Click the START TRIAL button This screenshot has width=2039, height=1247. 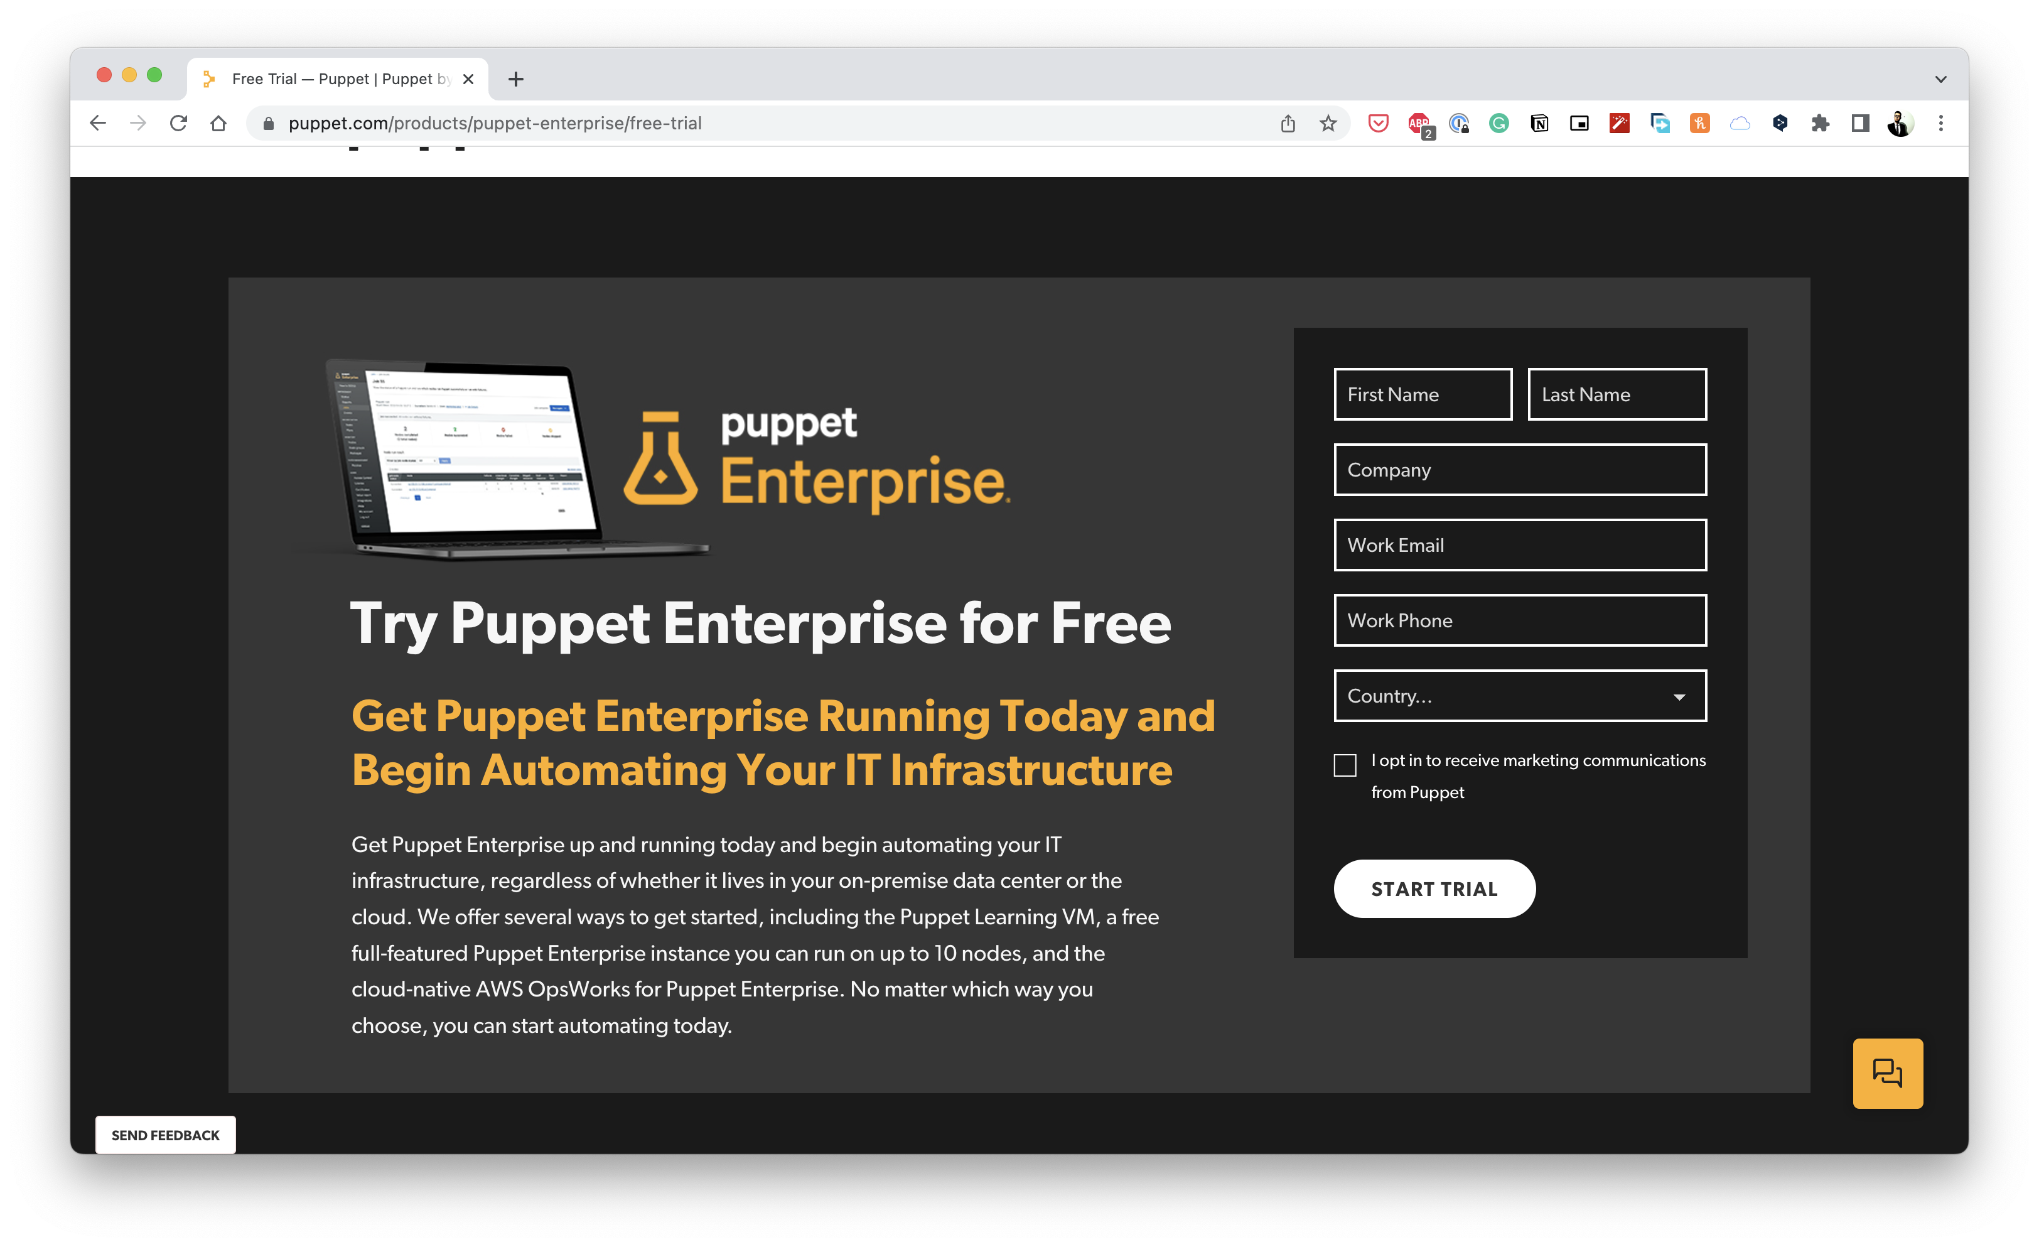tap(1433, 888)
